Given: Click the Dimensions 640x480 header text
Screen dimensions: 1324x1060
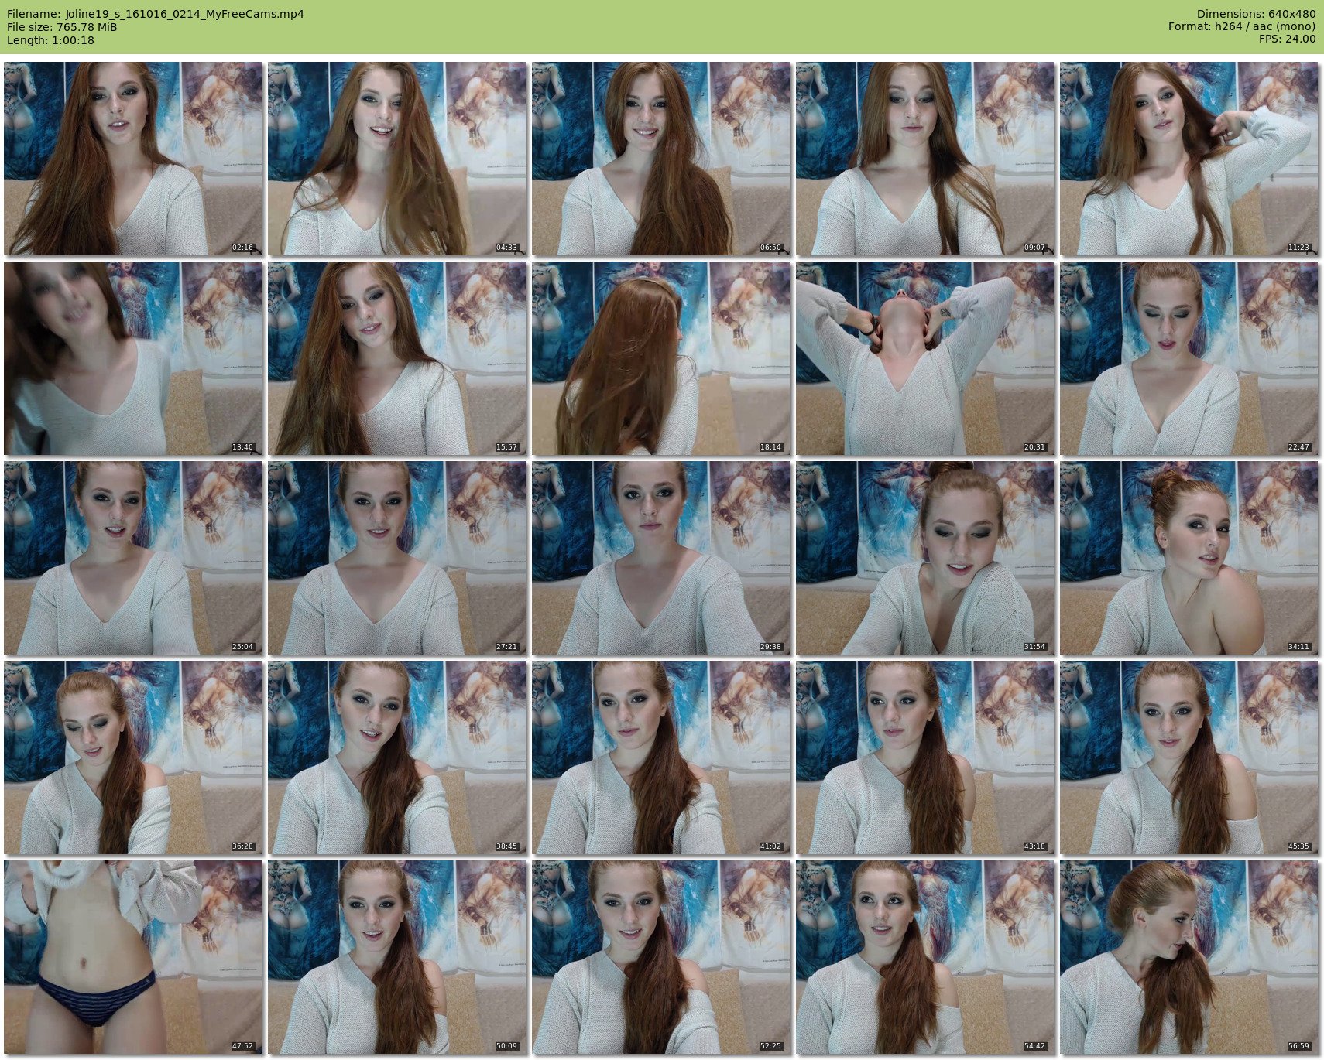Looking at the screenshot, I should coord(1256,14).
